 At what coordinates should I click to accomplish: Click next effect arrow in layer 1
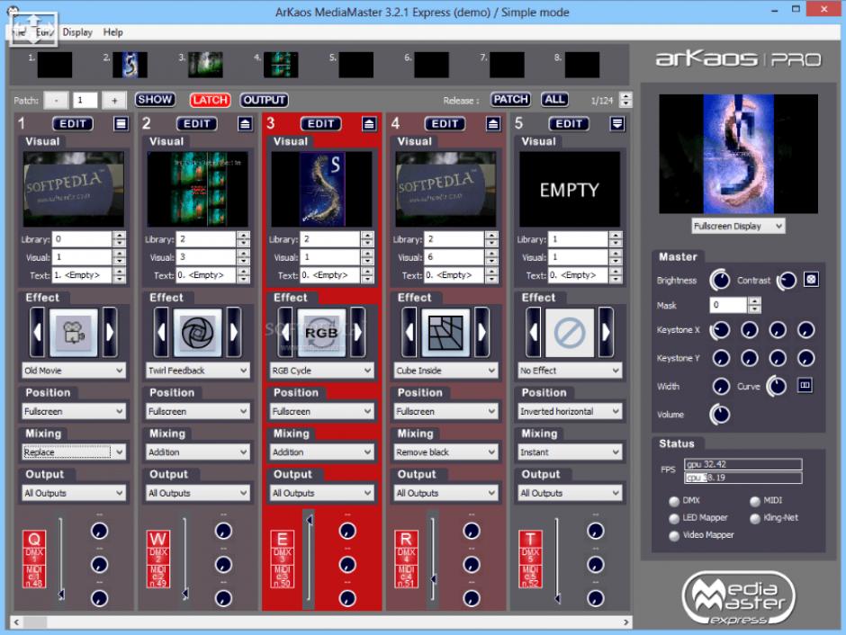click(x=110, y=332)
